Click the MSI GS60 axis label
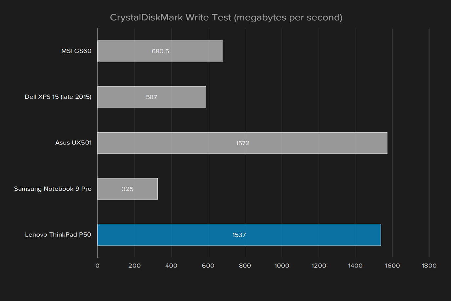This screenshot has height=301, width=451. [76, 51]
